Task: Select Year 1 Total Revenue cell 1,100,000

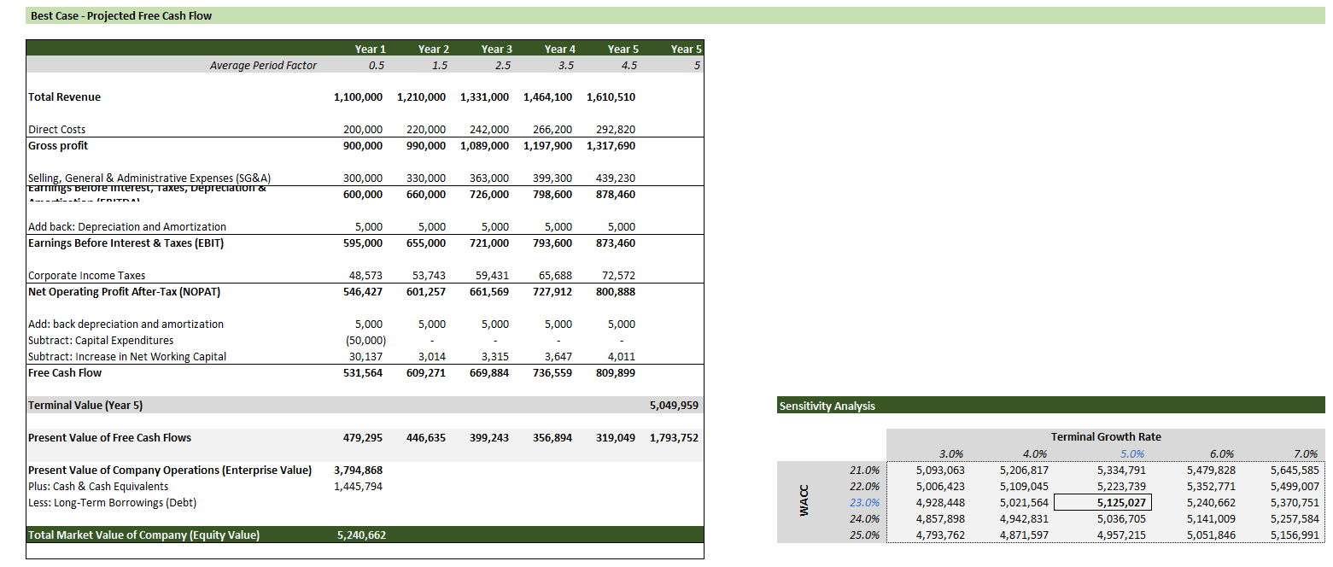Action: [x=358, y=97]
